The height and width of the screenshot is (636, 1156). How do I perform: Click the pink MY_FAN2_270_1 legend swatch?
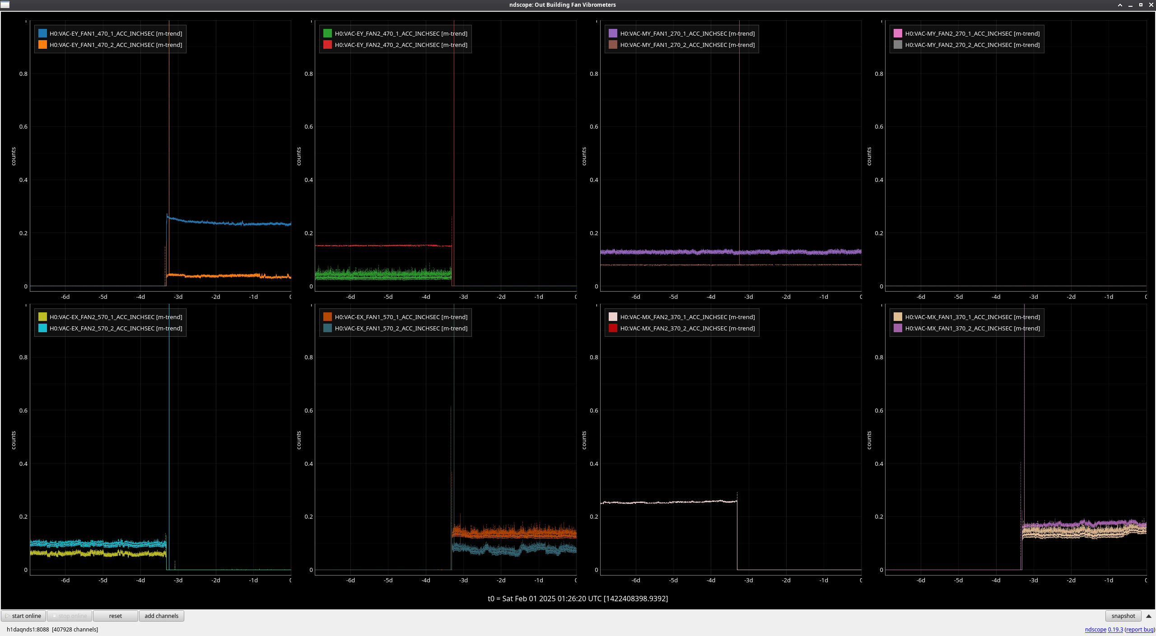898,33
